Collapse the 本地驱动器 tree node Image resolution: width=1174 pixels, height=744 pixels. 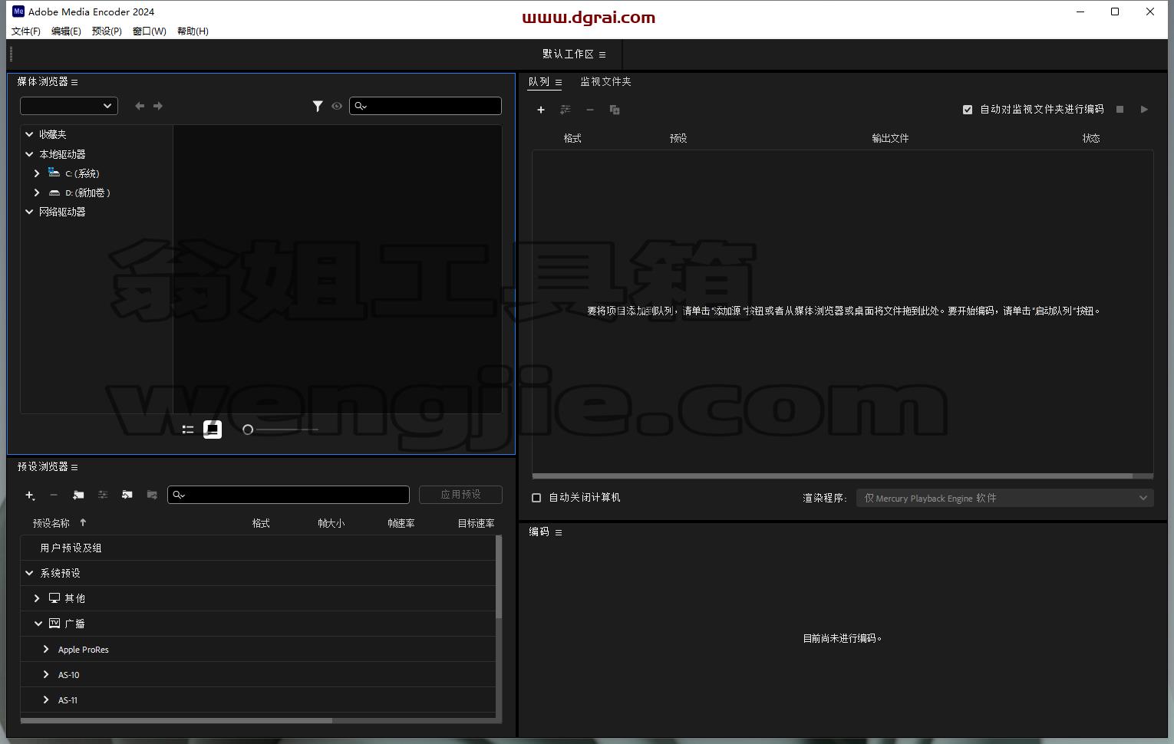click(29, 154)
